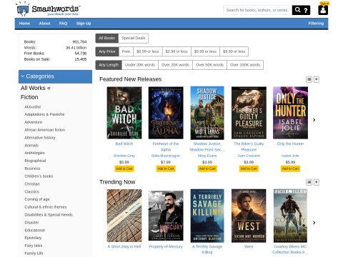Open African American fiction category
Image resolution: width=343 pixels, height=257 pixels.
coord(45,130)
